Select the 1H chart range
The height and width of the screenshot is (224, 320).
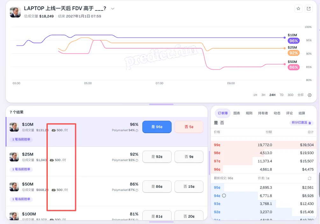[x=255, y=95]
